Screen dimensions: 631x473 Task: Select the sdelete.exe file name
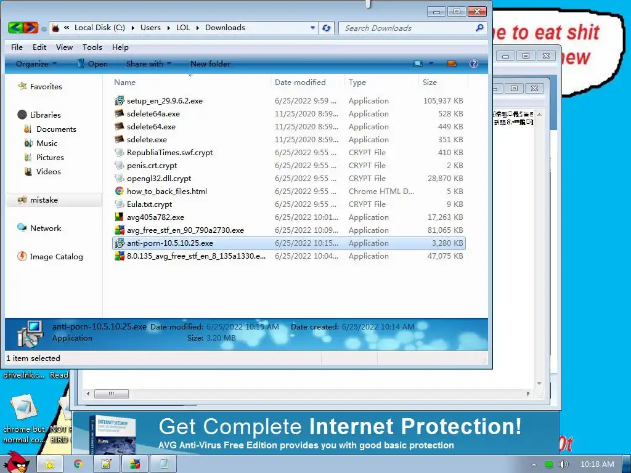coord(147,140)
